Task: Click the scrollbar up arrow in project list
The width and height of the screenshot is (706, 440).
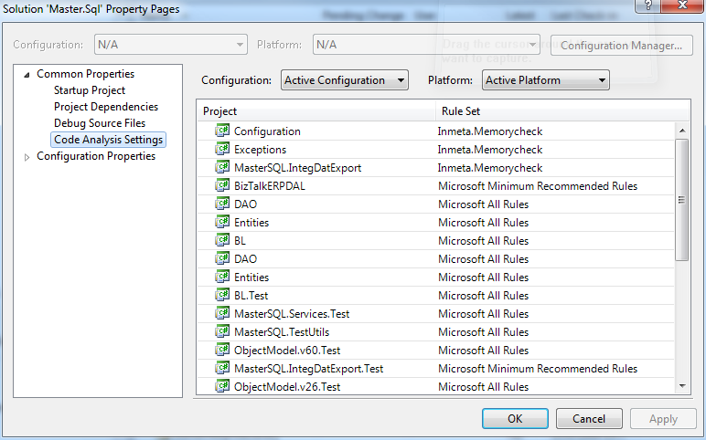Action: [x=682, y=131]
